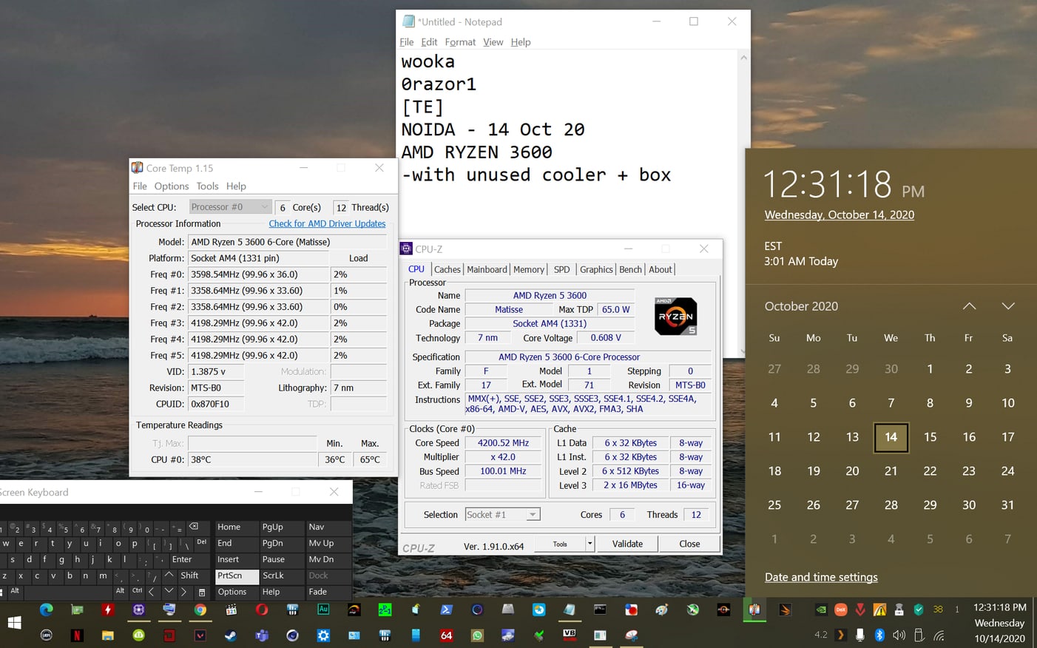Open the Tools dropdown arrow in CPU-Z
1037x648 pixels.
590,544
